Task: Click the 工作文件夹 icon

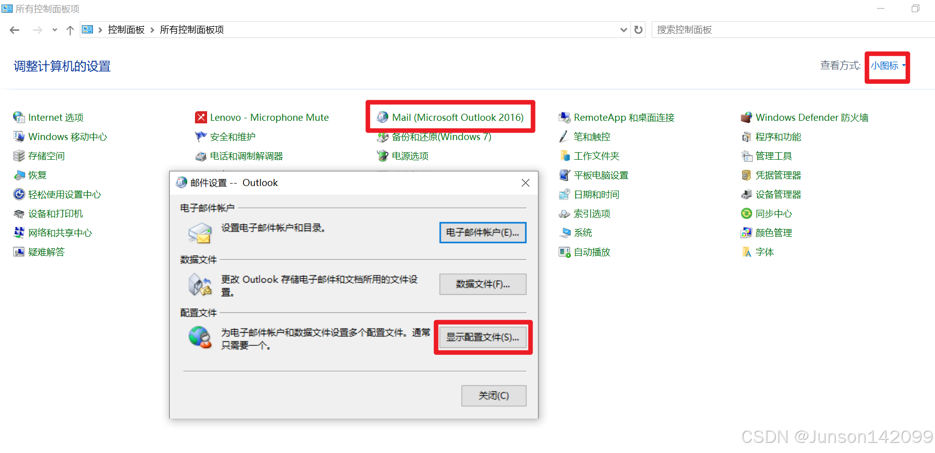Action: click(x=564, y=156)
